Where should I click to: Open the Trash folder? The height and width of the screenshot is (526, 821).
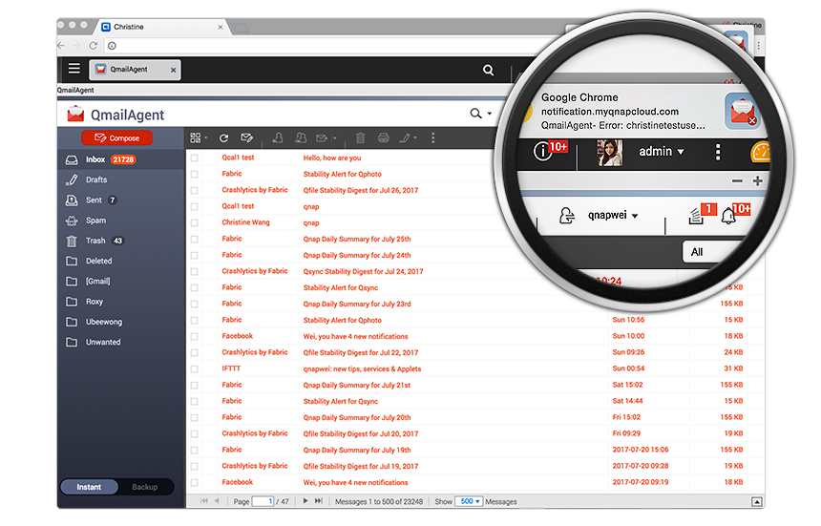click(121, 241)
